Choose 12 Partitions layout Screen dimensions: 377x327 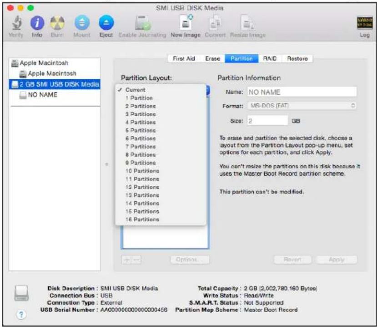[x=161, y=187]
